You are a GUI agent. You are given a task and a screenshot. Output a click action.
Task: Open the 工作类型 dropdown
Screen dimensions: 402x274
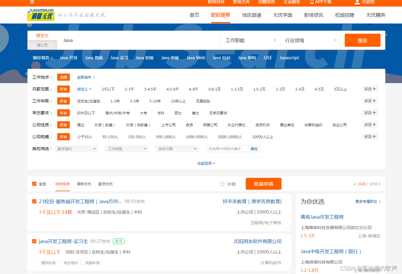[127, 149]
